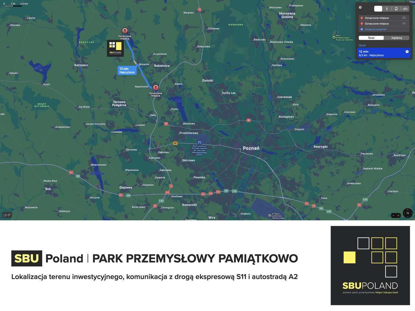Grab reorder handle of first stop row
The image size is (415, 311).
[x=404, y=18]
